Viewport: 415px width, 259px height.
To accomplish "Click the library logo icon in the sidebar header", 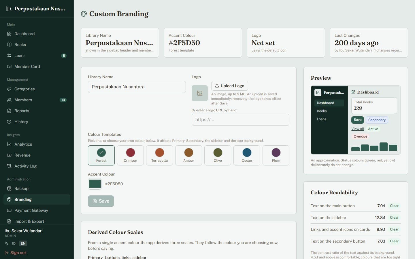I will tap(9, 9).
